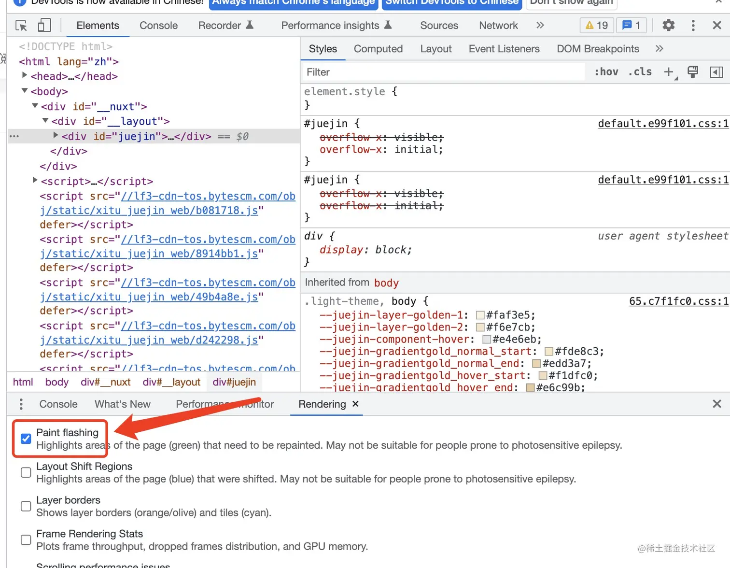The image size is (730, 568).
Task: Close the bottom drawer
Action: click(717, 404)
